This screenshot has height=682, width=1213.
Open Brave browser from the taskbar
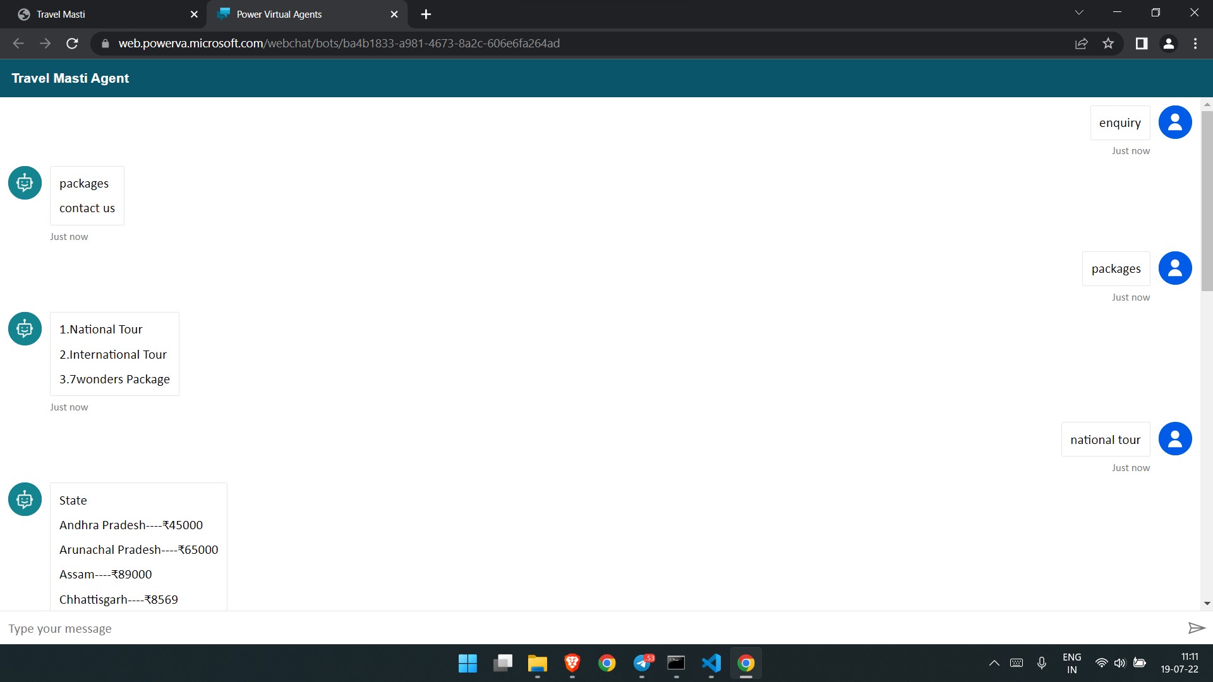[572, 663]
